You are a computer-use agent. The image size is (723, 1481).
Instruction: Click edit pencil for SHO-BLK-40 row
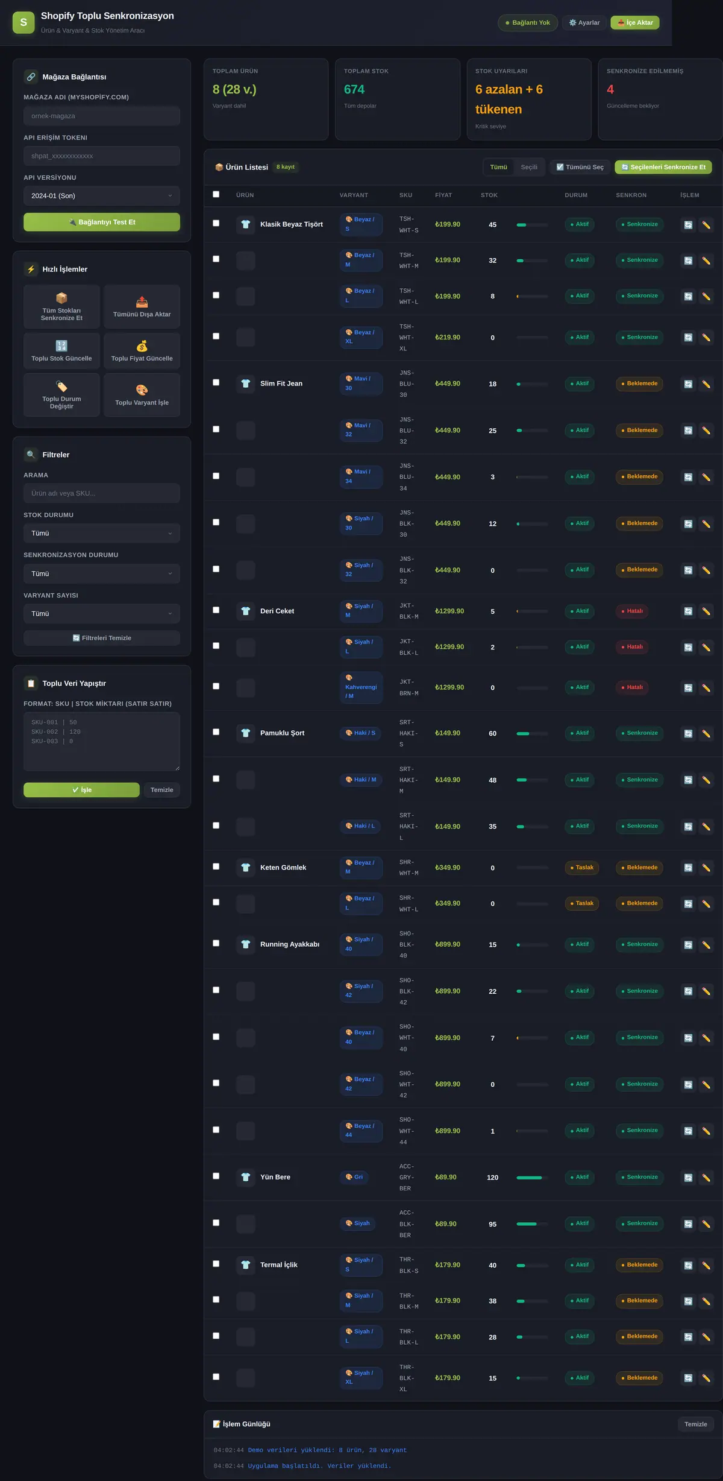(706, 944)
